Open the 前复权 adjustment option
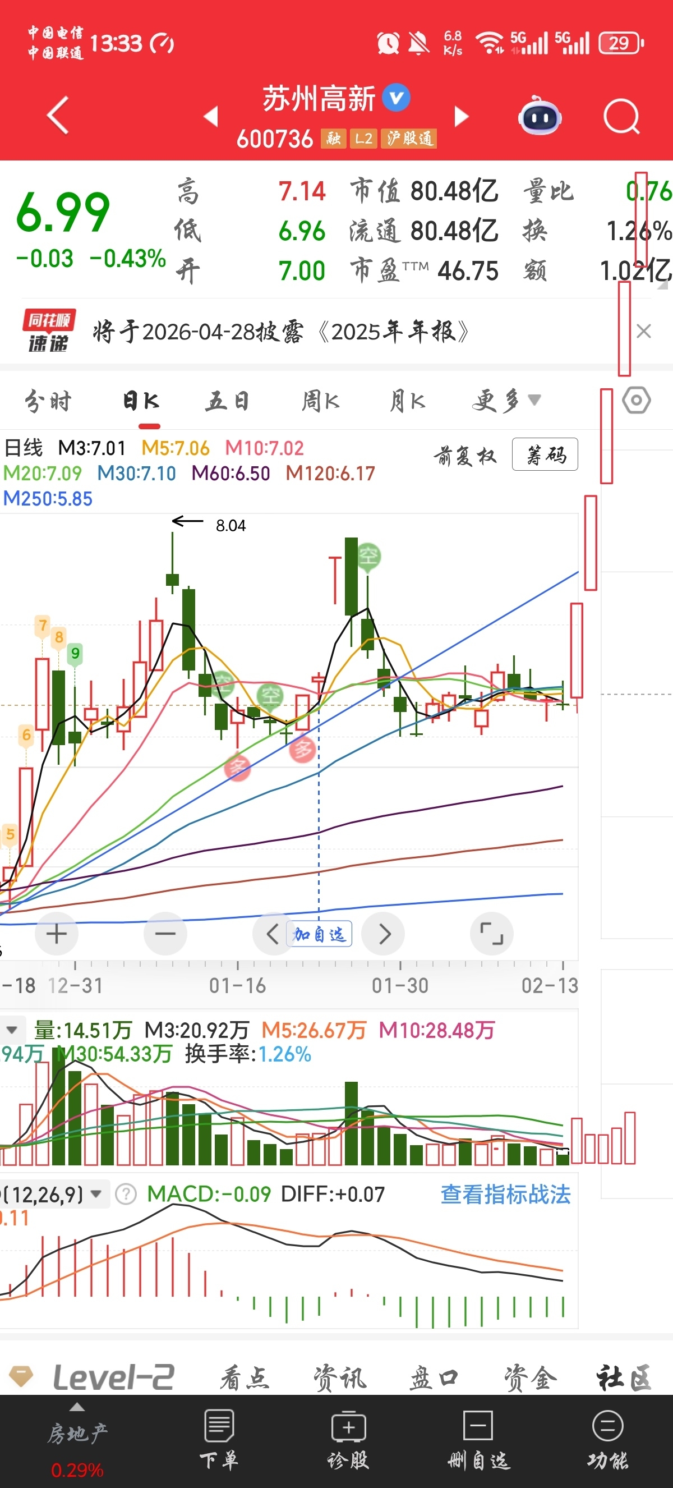The width and height of the screenshot is (673, 1488). click(465, 456)
